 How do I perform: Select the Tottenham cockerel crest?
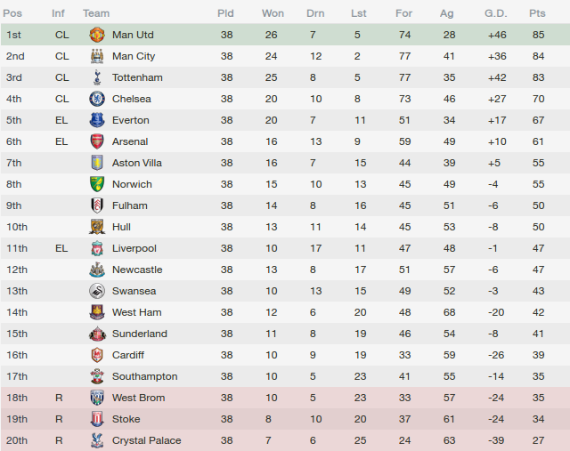(97, 77)
